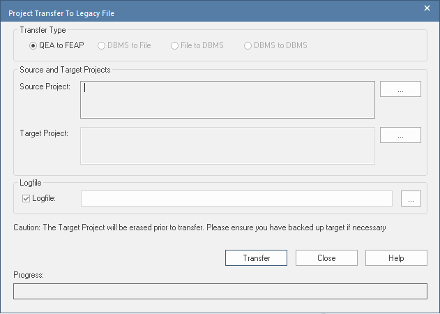Browse for a logfile location
Viewport: 440px width, 314px height.
pyautogui.click(x=411, y=199)
